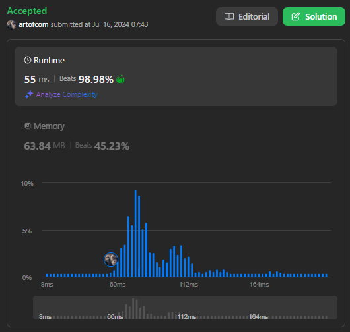
Task: Click the Memory chip icon
Action: 28,126
